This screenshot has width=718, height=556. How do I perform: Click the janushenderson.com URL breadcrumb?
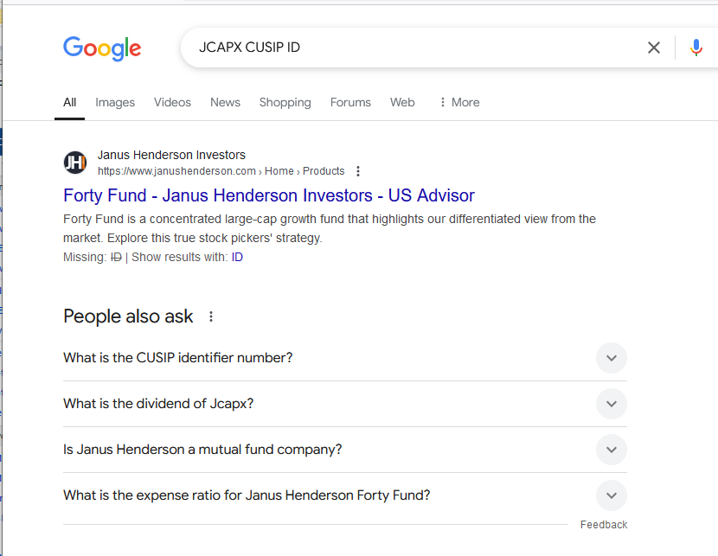click(x=221, y=171)
